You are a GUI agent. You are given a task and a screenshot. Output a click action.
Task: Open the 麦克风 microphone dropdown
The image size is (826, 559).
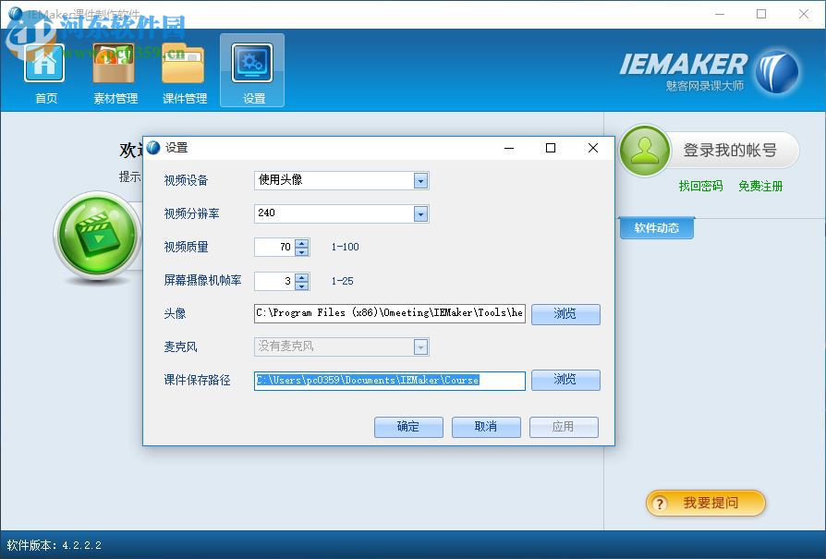point(421,346)
